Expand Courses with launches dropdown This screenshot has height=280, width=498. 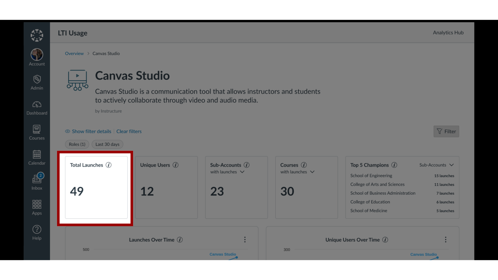(x=312, y=172)
